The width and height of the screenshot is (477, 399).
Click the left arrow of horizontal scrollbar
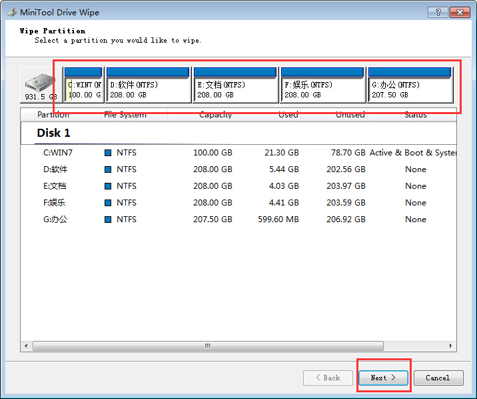[x=26, y=346]
